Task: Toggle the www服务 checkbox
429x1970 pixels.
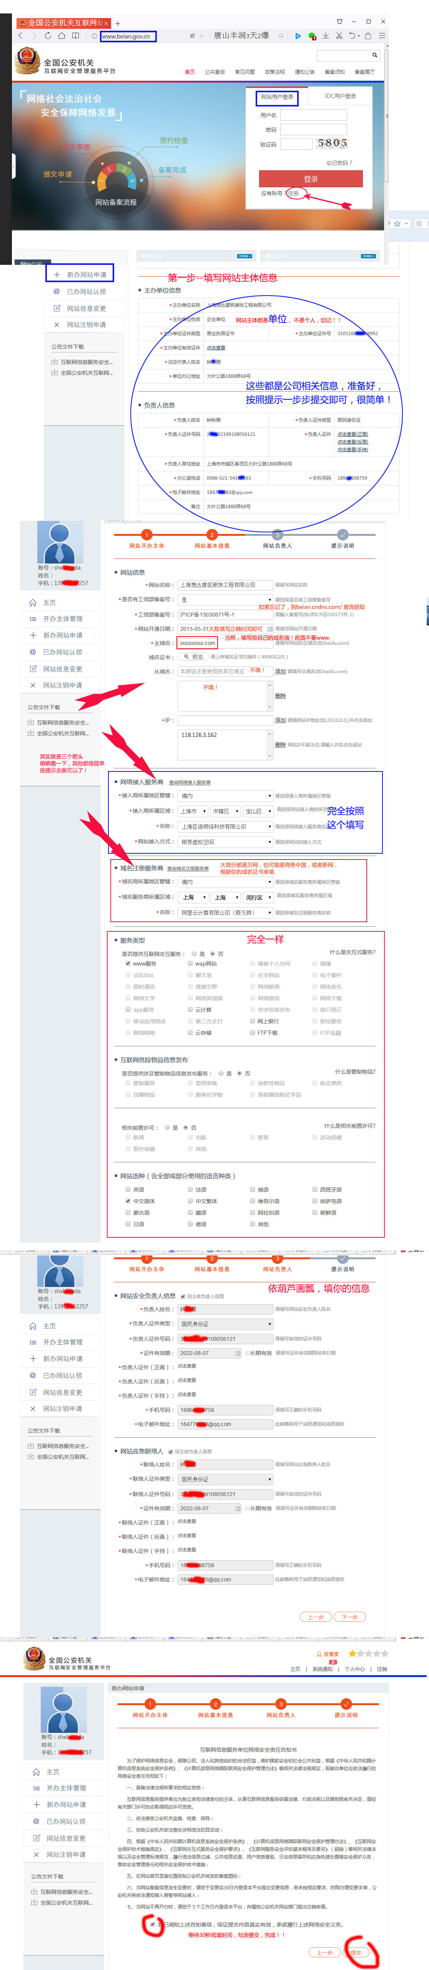Action: click(x=128, y=964)
